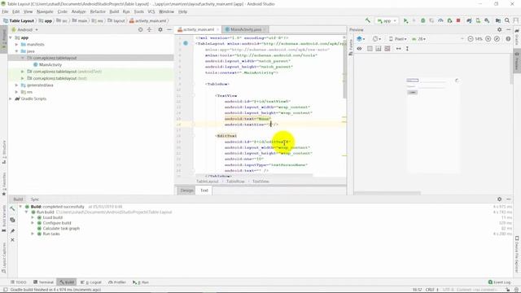Click Sync Project with Gradle Files icon
The height and width of the screenshot is (293, 521).
point(469,20)
